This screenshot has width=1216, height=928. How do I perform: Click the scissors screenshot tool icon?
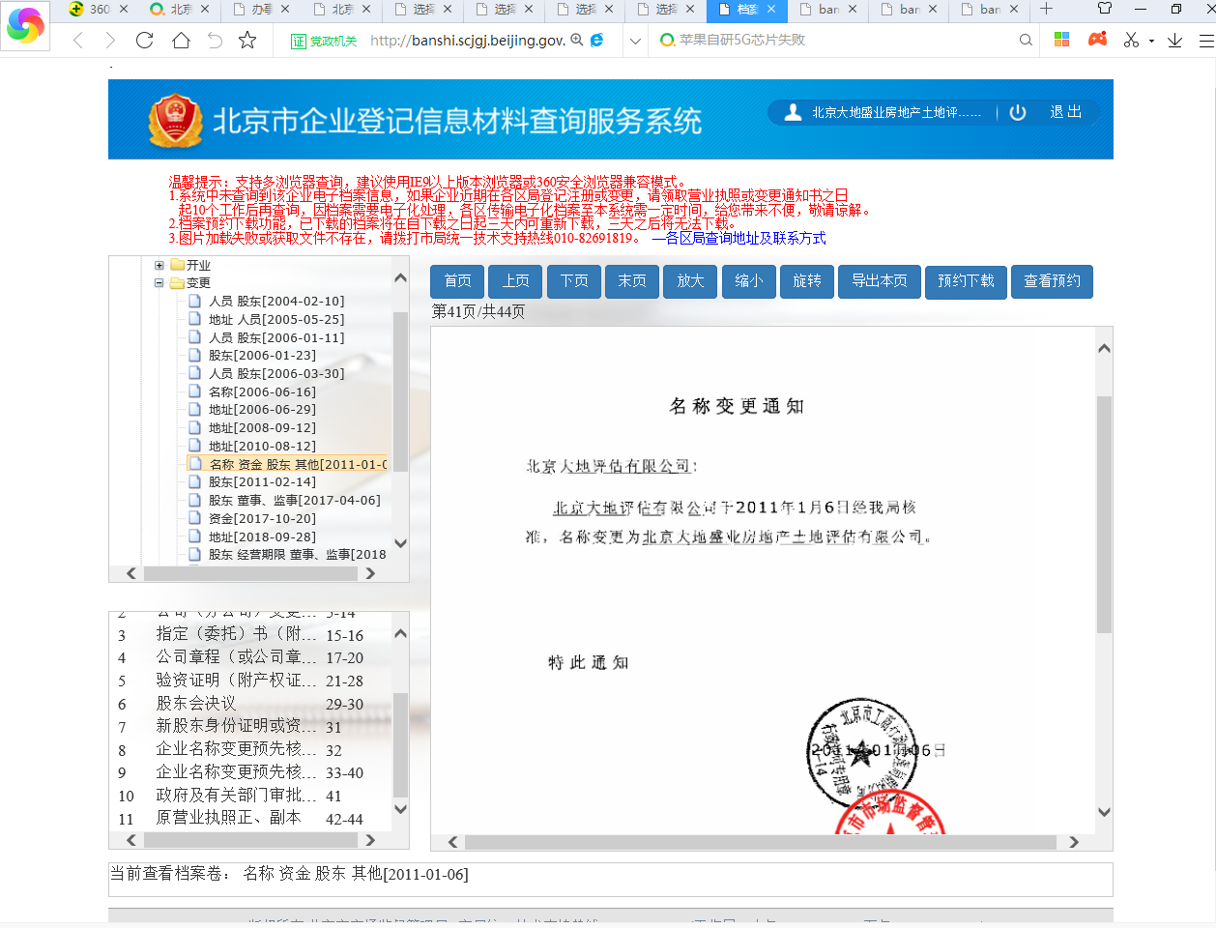(x=1131, y=41)
